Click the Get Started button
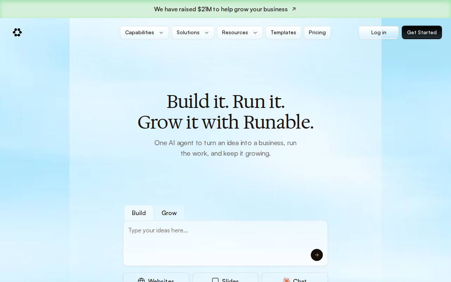This screenshot has height=282, width=451. pyautogui.click(x=422, y=32)
